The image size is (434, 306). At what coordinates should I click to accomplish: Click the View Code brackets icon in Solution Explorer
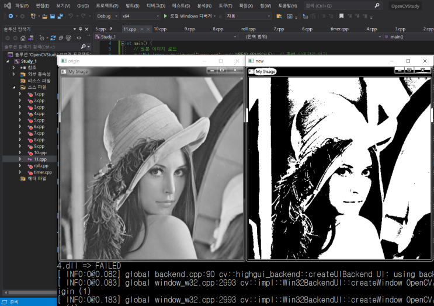(x=79, y=38)
